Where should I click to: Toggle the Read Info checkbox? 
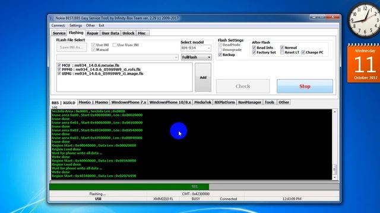click(x=254, y=47)
